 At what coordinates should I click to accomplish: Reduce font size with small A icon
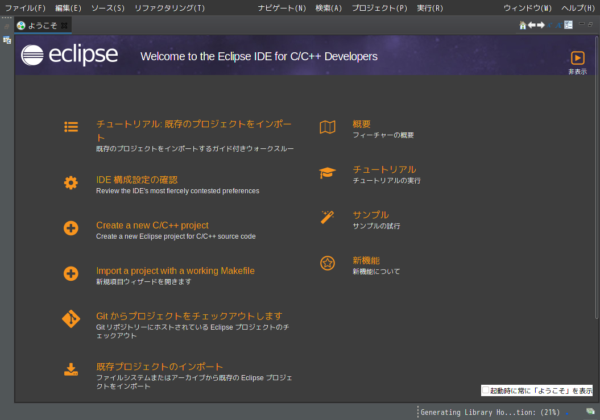point(549,25)
